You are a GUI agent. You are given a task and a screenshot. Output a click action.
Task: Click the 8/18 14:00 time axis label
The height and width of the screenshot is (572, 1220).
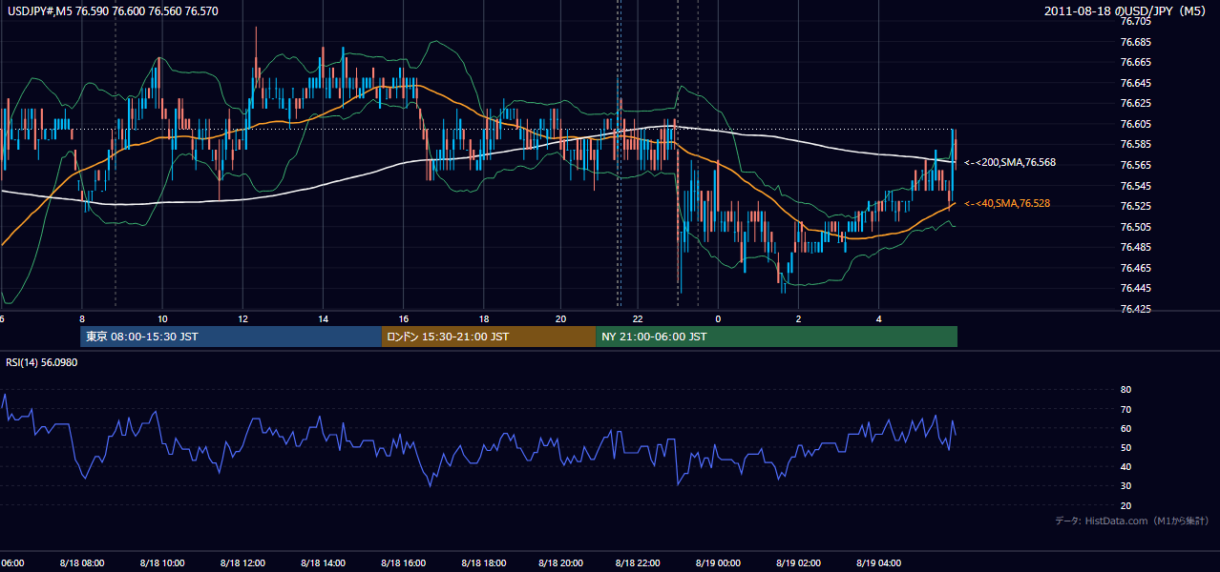[322, 563]
